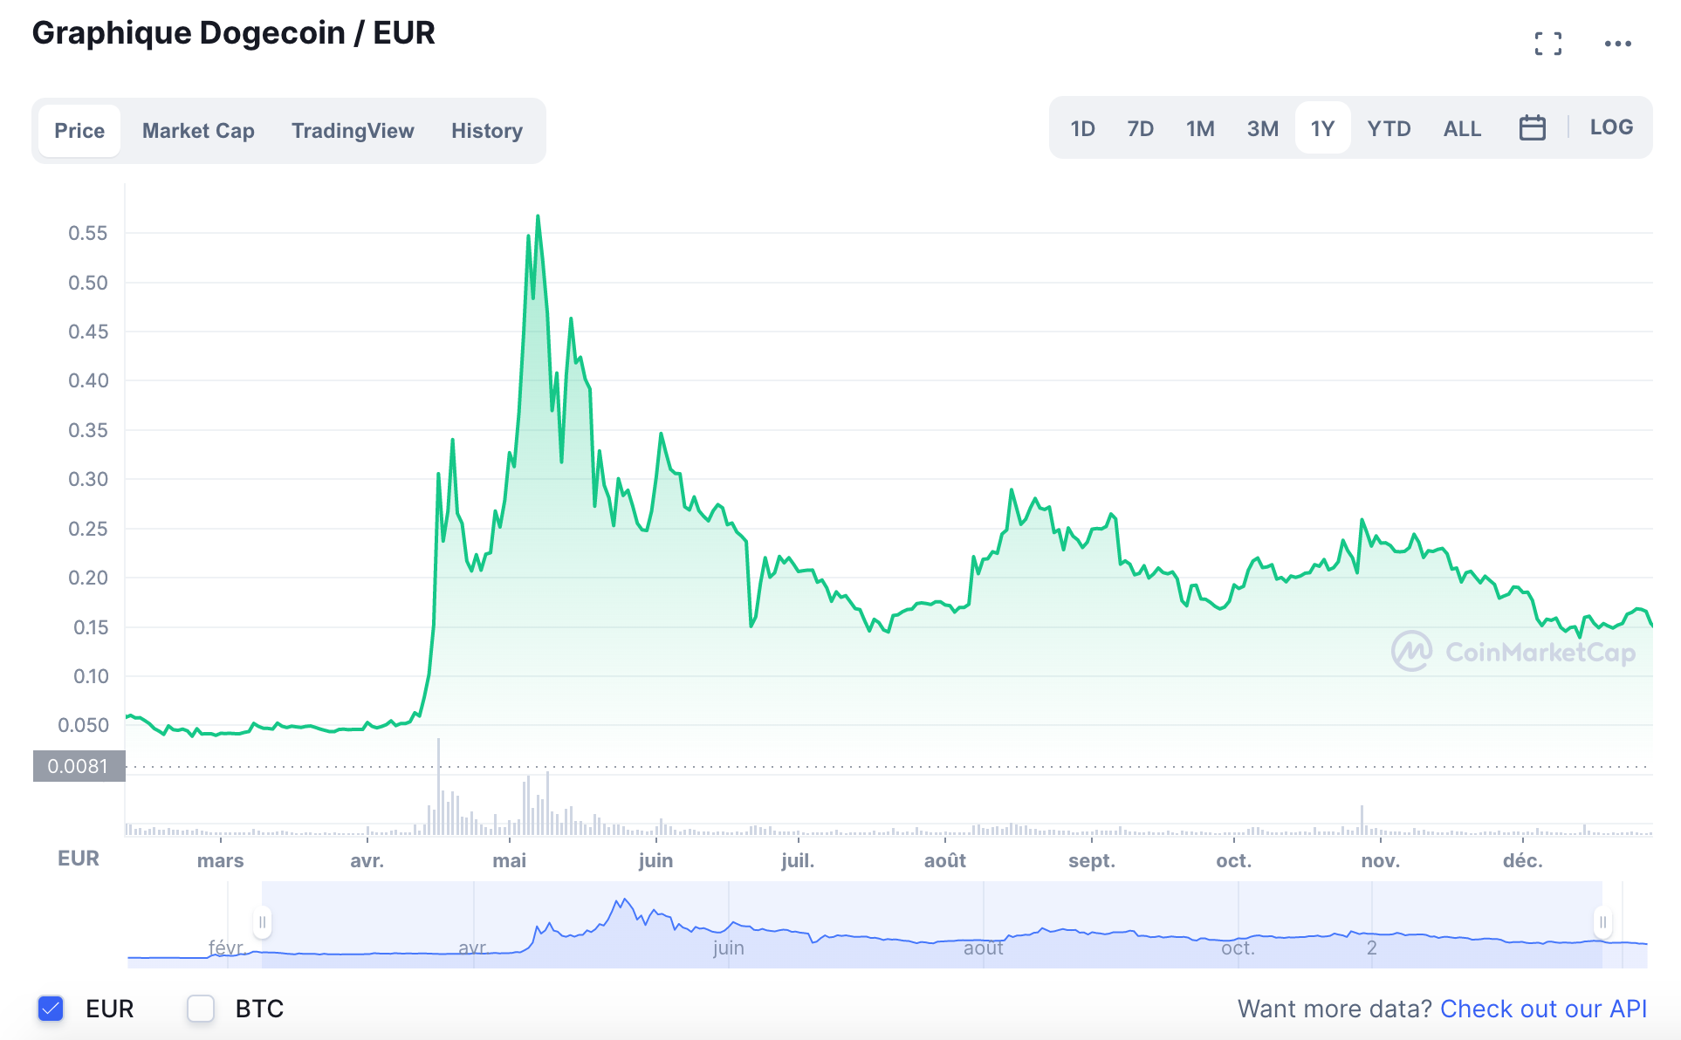Open the Check out our API link
Screen dimensions: 1681x1040
pos(1543,1009)
